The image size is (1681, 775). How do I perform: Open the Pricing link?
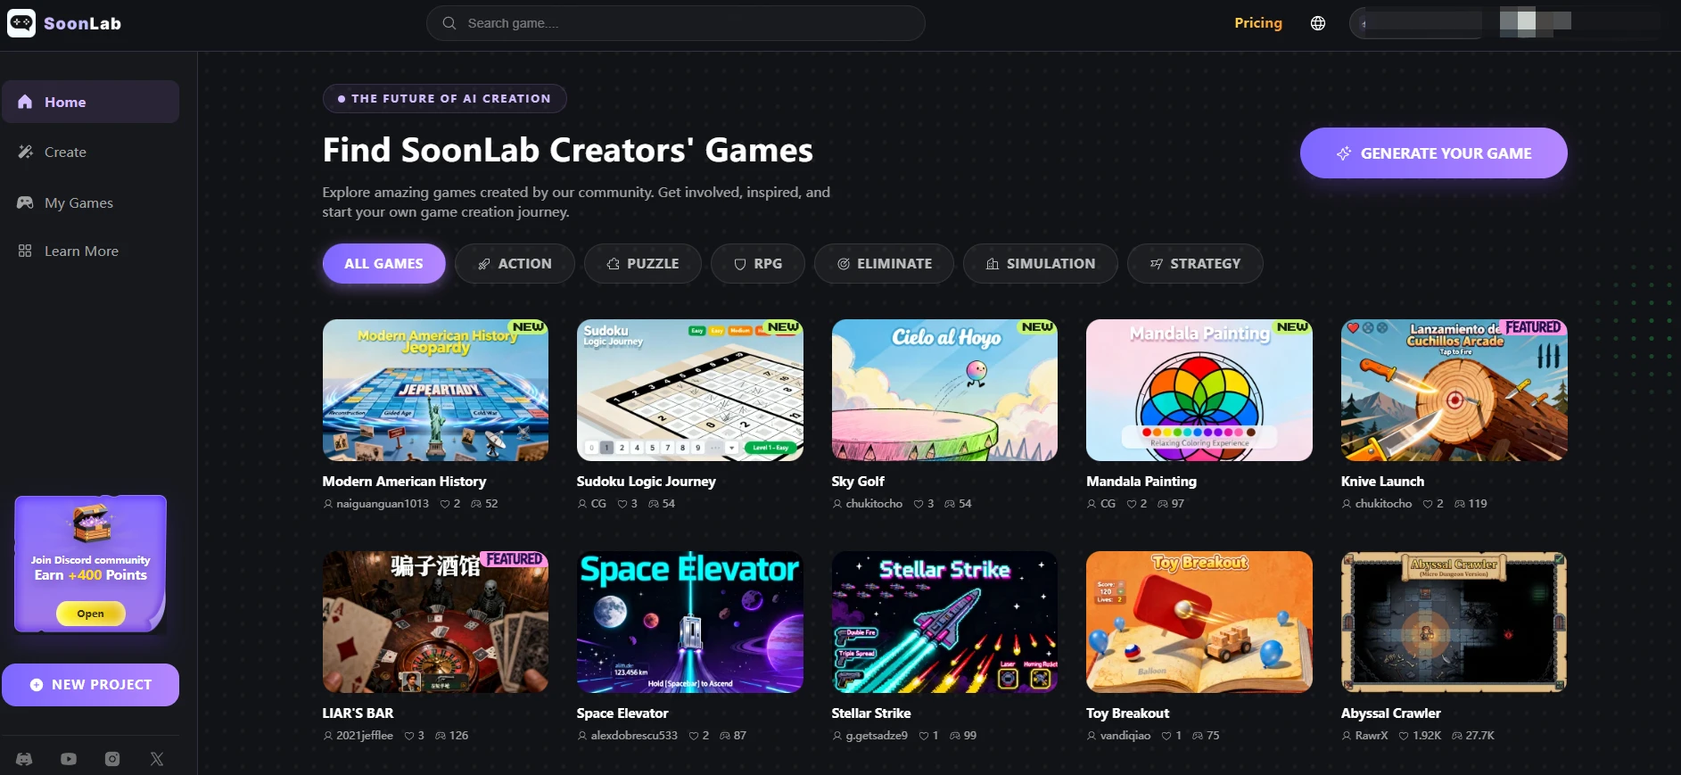1257,23
